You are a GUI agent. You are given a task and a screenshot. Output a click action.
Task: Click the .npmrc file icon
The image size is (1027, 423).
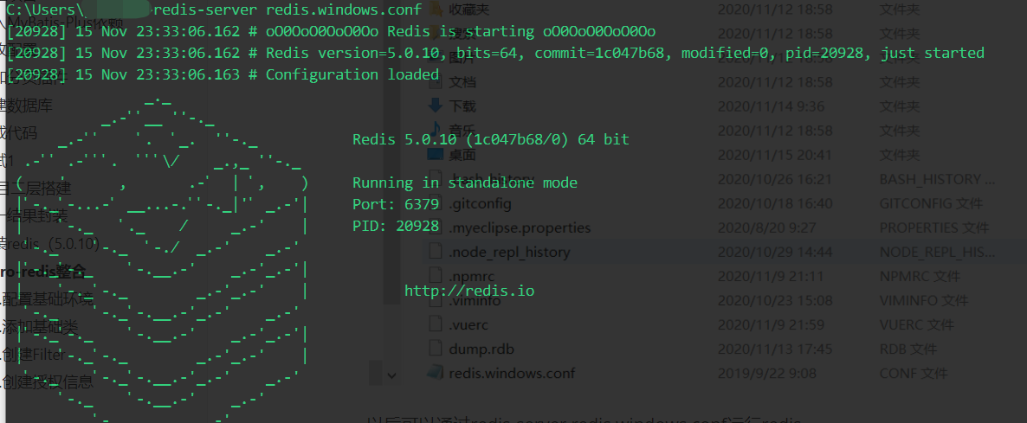point(436,276)
